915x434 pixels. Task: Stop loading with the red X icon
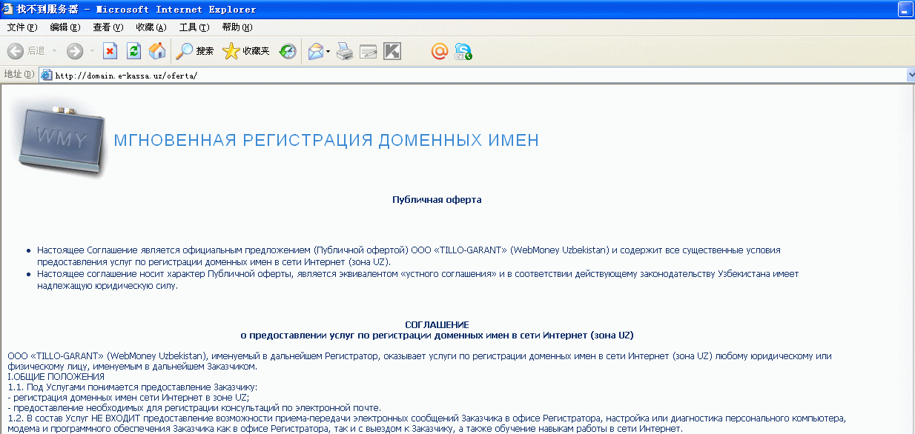tap(110, 51)
